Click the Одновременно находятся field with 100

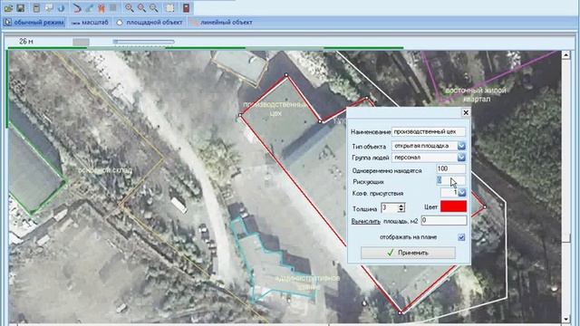(450, 169)
